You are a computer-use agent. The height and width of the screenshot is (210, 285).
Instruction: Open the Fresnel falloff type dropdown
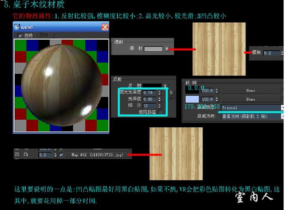click(252, 108)
